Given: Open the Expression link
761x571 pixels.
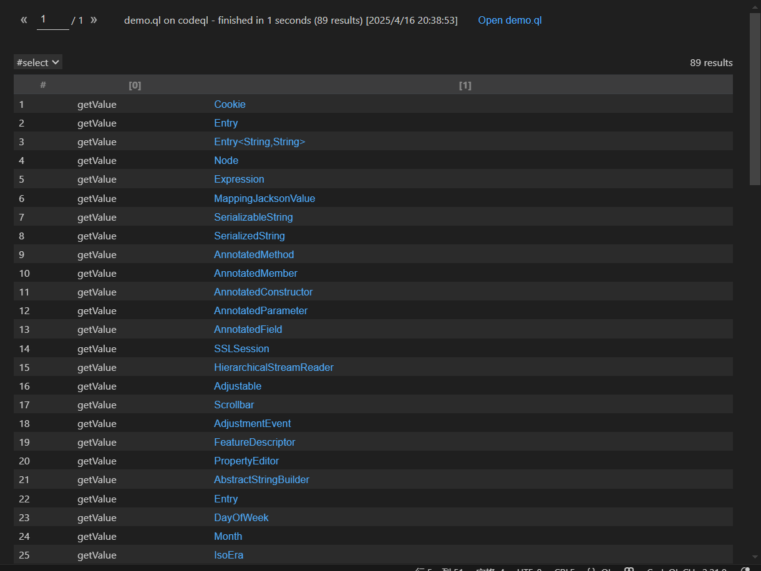Looking at the screenshot, I should [x=239, y=179].
